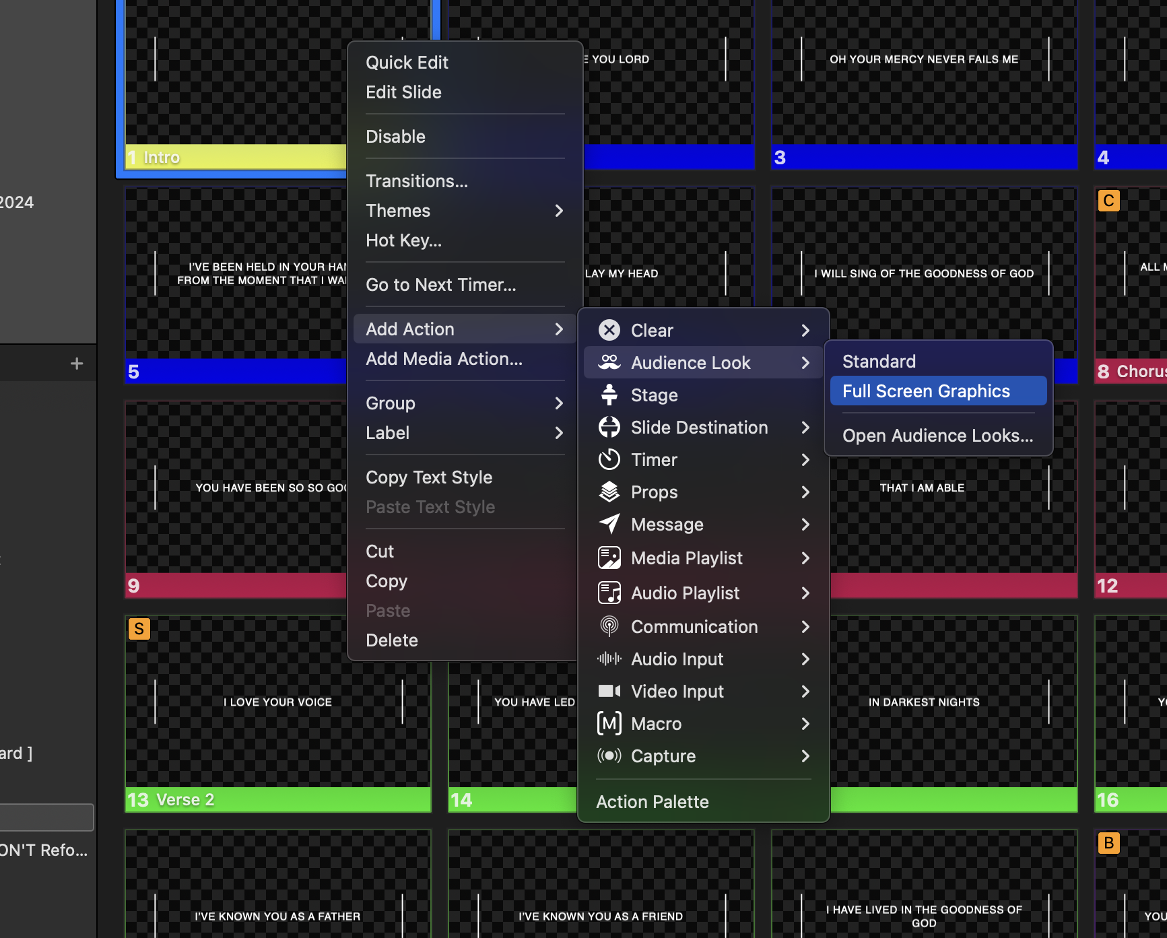This screenshot has width=1167, height=938.
Task: Click the Video Input camera icon
Action: pyautogui.click(x=609, y=691)
